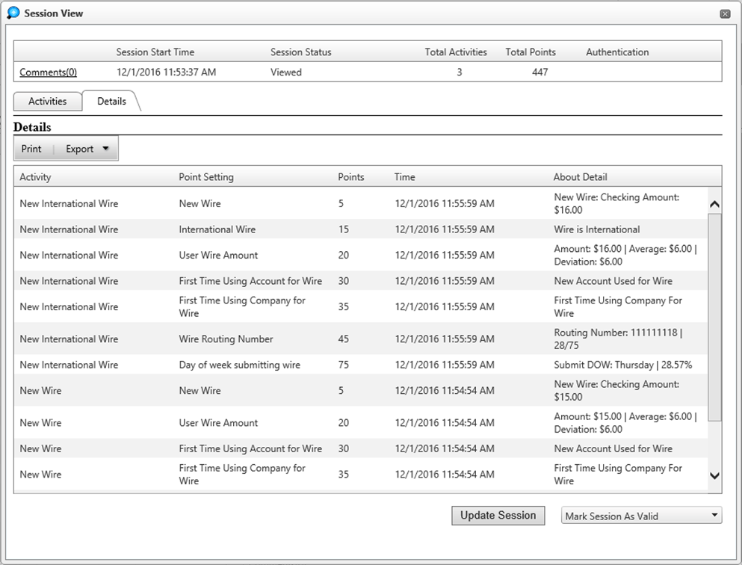Click the About Detail column header

coord(580,177)
